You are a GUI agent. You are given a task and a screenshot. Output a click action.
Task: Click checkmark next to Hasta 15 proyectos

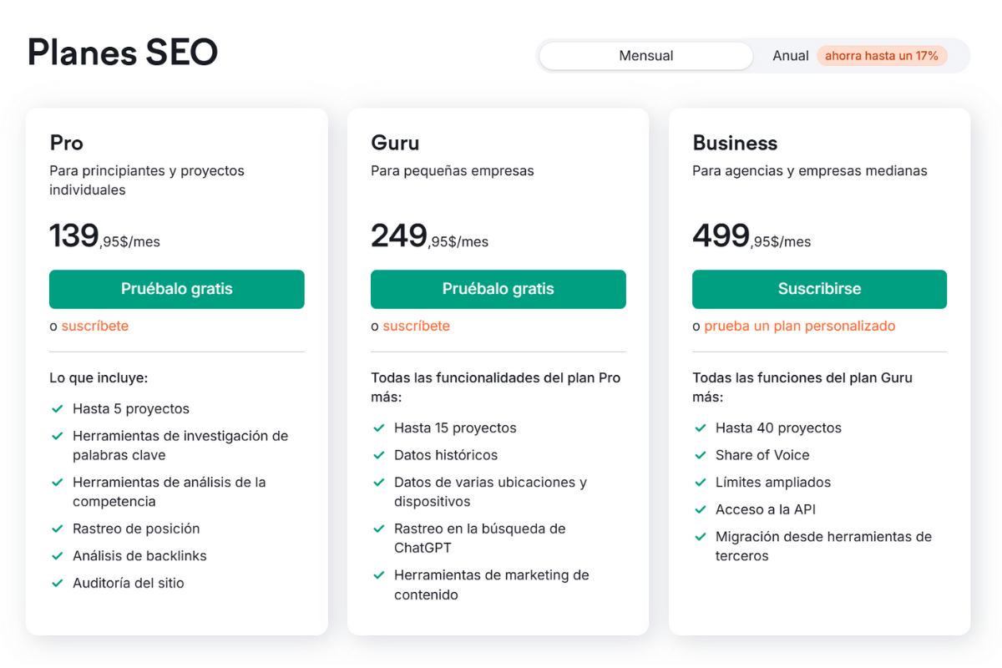(x=379, y=428)
